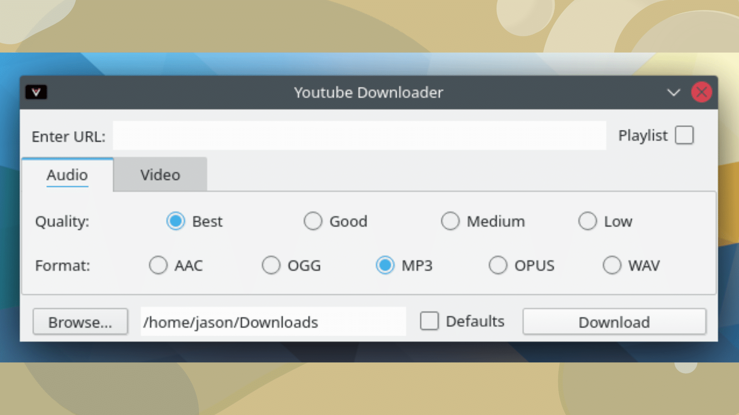Click the /home/jason/Downloads path field
The width and height of the screenshot is (739, 415).
[273, 322]
